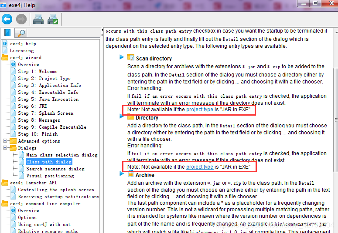
Task: Open the Visual positioning topic
Action: coord(50,176)
